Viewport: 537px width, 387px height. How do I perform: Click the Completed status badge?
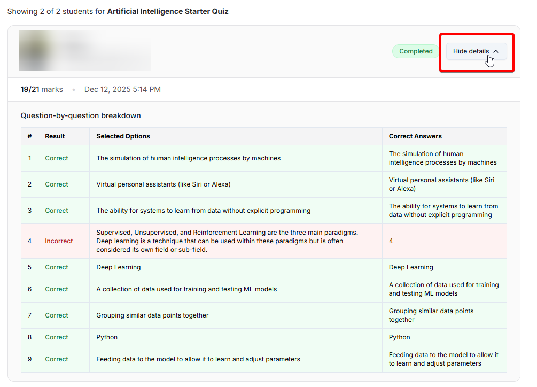coord(416,51)
